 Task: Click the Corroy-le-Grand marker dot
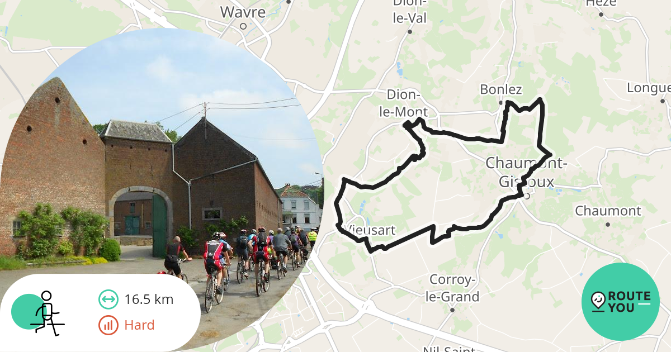coord(452,310)
